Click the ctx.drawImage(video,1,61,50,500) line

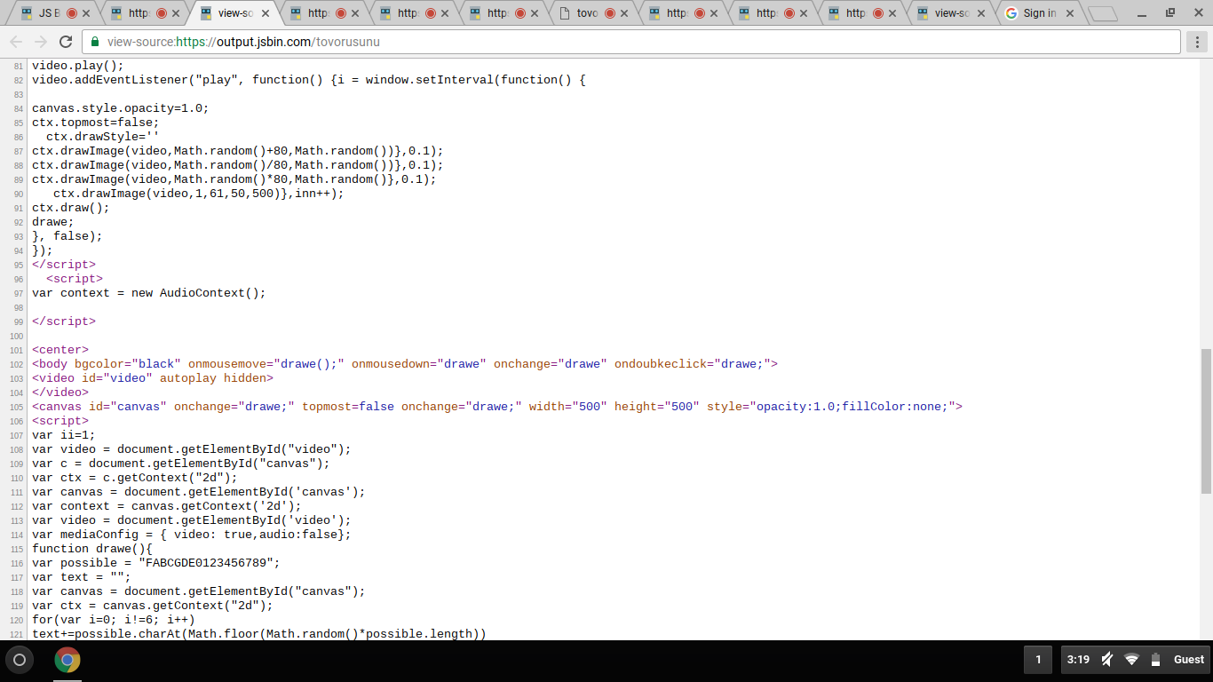point(199,194)
